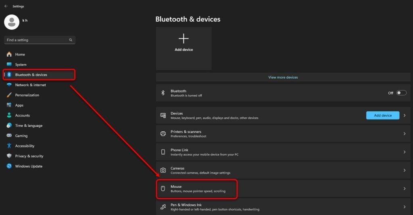Screen dimensions: 413x215
Task: Click the Printers & scanners icon
Action: pos(163,133)
